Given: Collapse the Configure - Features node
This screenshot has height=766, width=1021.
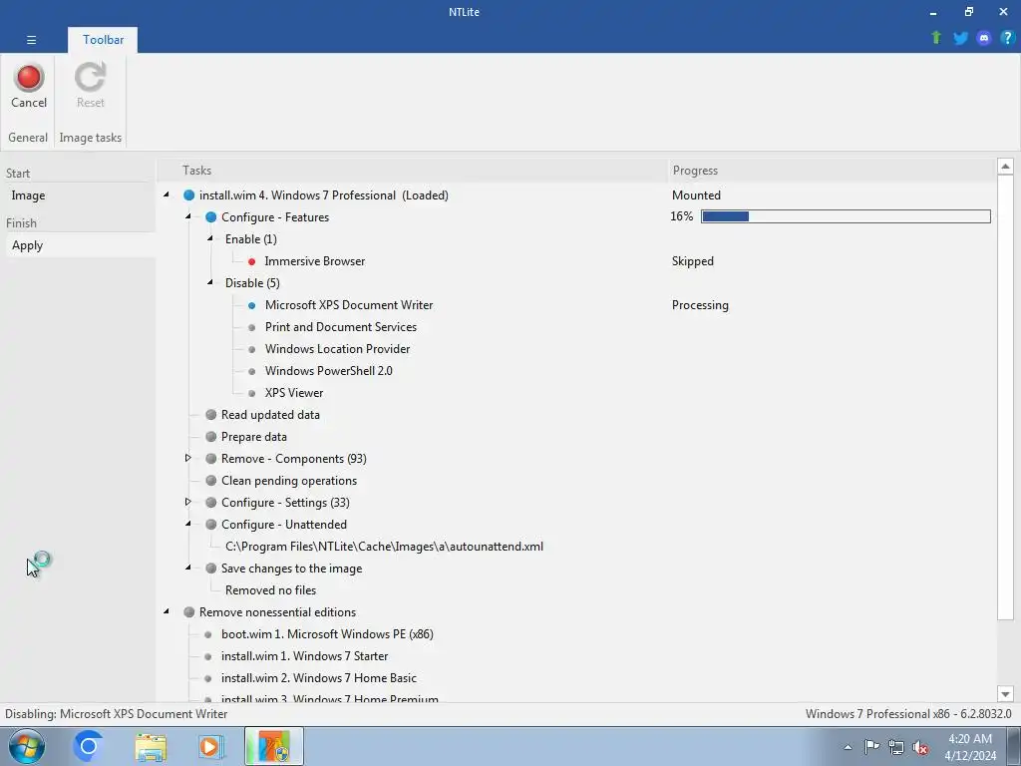Looking at the screenshot, I should 188,216.
